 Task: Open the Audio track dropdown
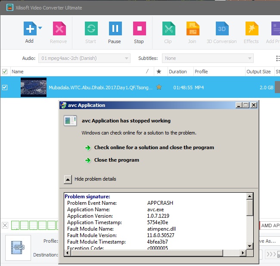[x=84, y=58]
